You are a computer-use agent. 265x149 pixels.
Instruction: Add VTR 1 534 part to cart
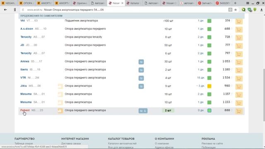pyautogui.click(x=239, y=78)
